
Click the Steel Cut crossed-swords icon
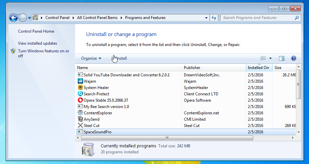click(80, 125)
